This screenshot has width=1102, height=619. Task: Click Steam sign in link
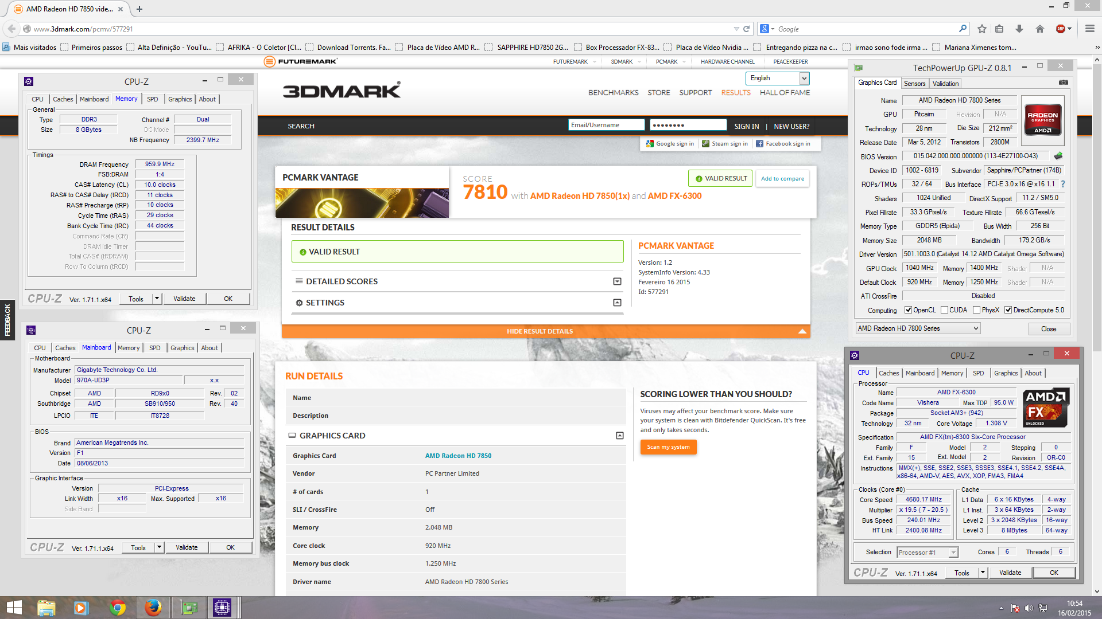tap(725, 144)
